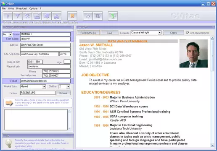Click the Refresh the CV button
The image size is (217, 151).
88,33
